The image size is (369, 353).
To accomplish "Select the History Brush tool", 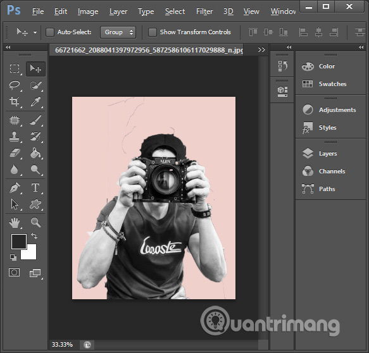I will pos(35,137).
